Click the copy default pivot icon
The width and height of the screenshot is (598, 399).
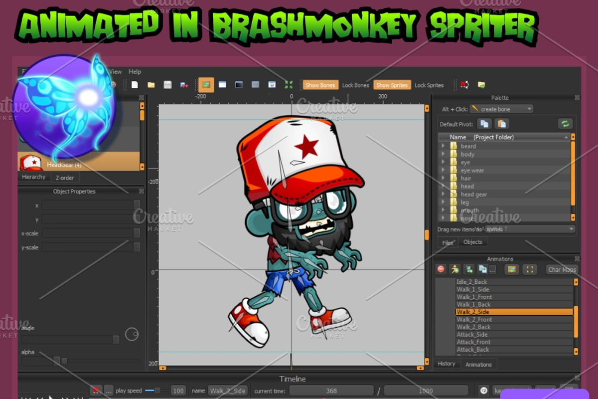click(485, 124)
